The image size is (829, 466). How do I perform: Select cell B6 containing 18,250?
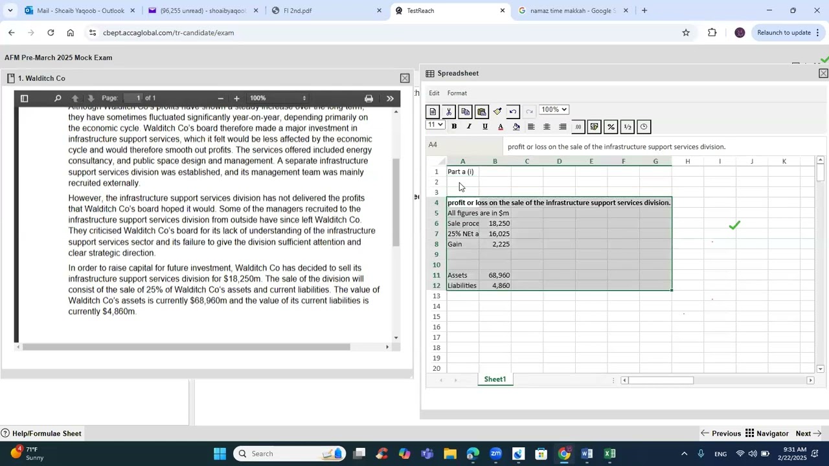(495, 223)
